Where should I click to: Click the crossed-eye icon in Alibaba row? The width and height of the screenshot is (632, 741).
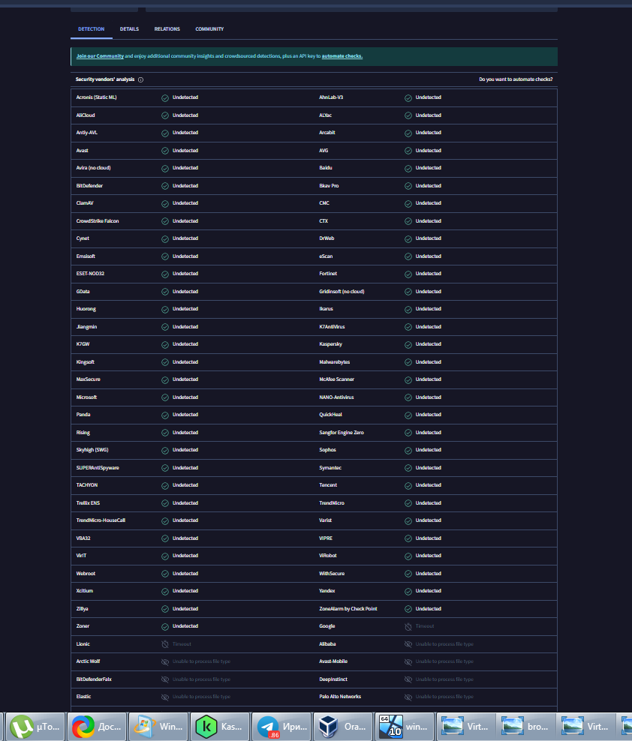tap(408, 644)
